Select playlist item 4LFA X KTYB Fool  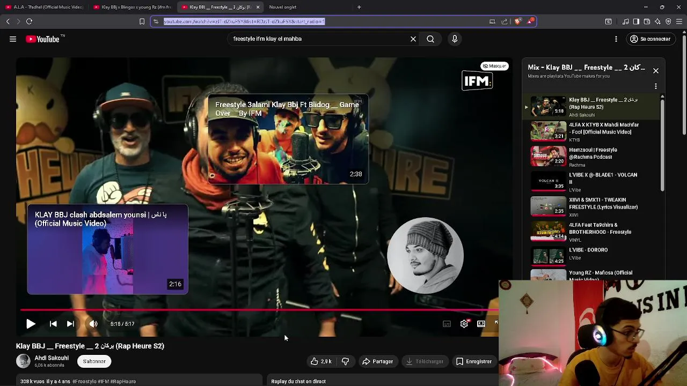(590, 132)
